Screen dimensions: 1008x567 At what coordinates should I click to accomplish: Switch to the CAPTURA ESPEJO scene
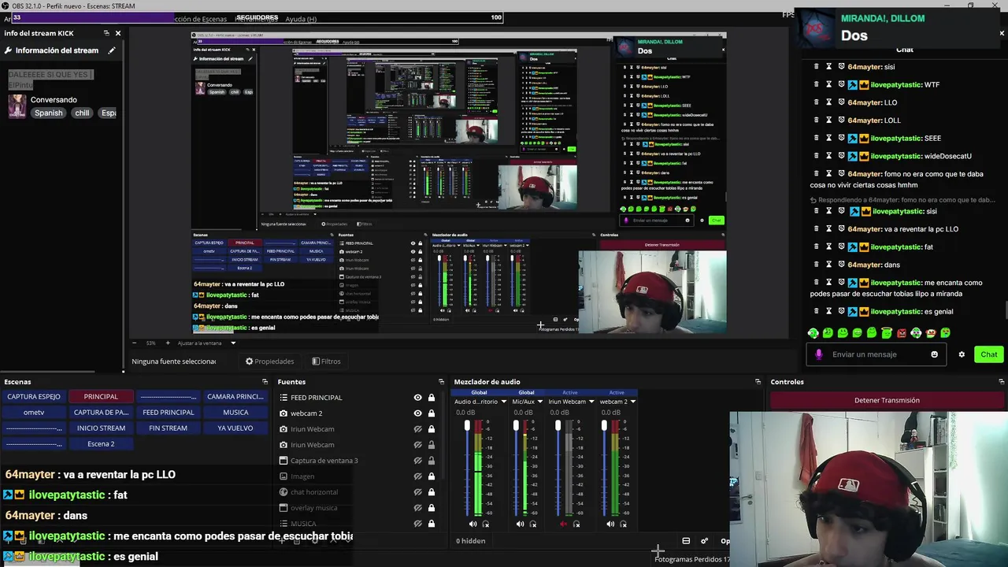click(34, 397)
